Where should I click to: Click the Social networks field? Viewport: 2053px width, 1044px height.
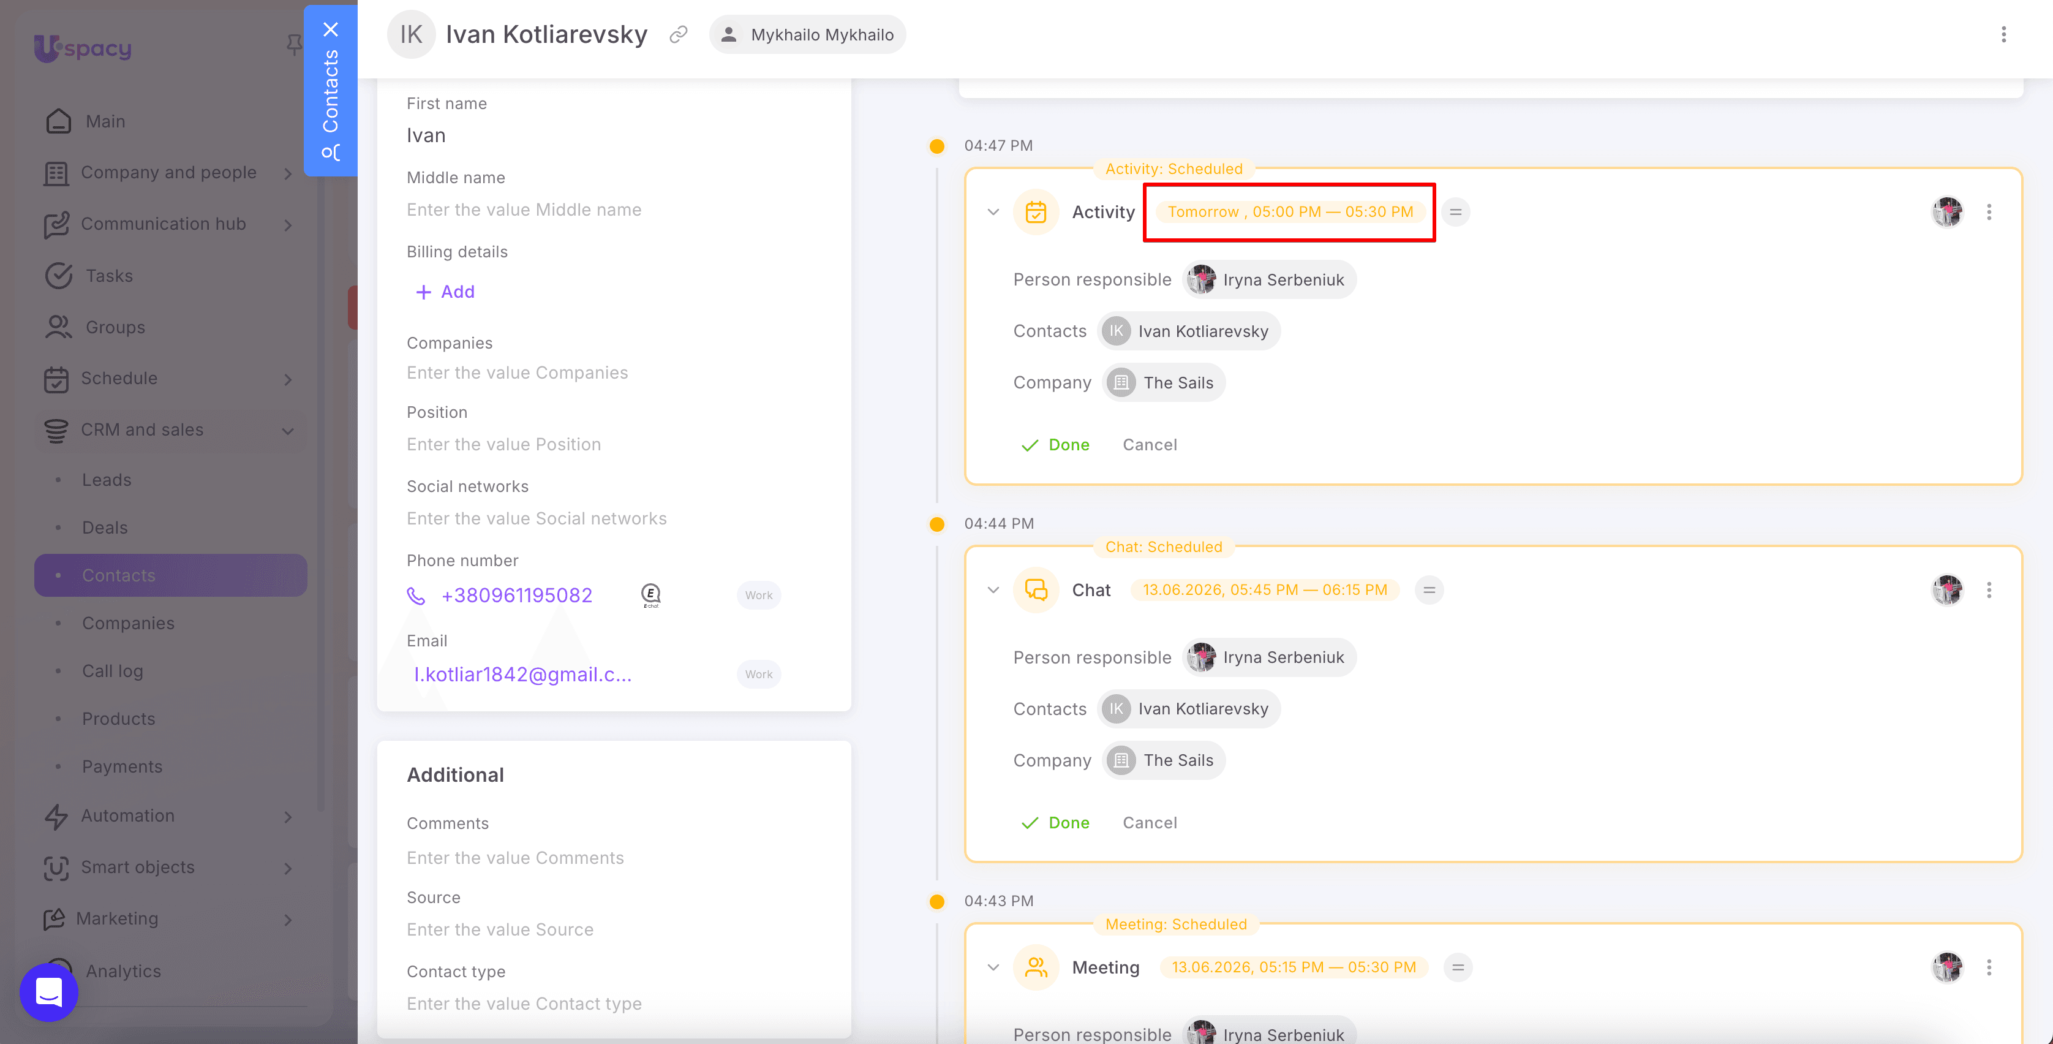click(x=537, y=519)
